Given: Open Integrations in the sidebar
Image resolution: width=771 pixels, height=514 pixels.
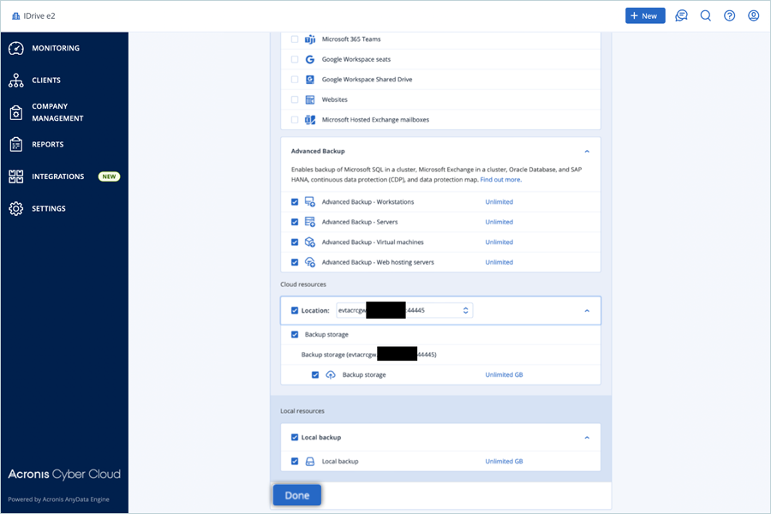Looking at the screenshot, I should click(57, 176).
